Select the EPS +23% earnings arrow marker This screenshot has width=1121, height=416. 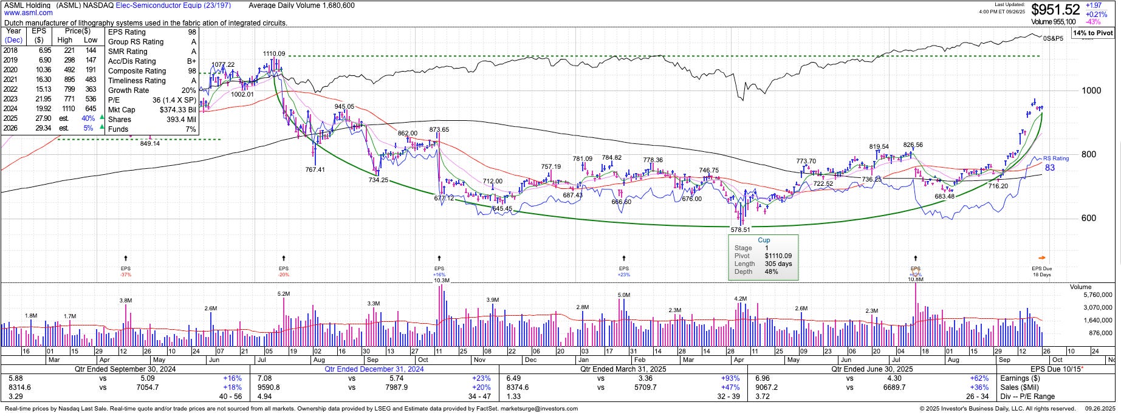(624, 266)
